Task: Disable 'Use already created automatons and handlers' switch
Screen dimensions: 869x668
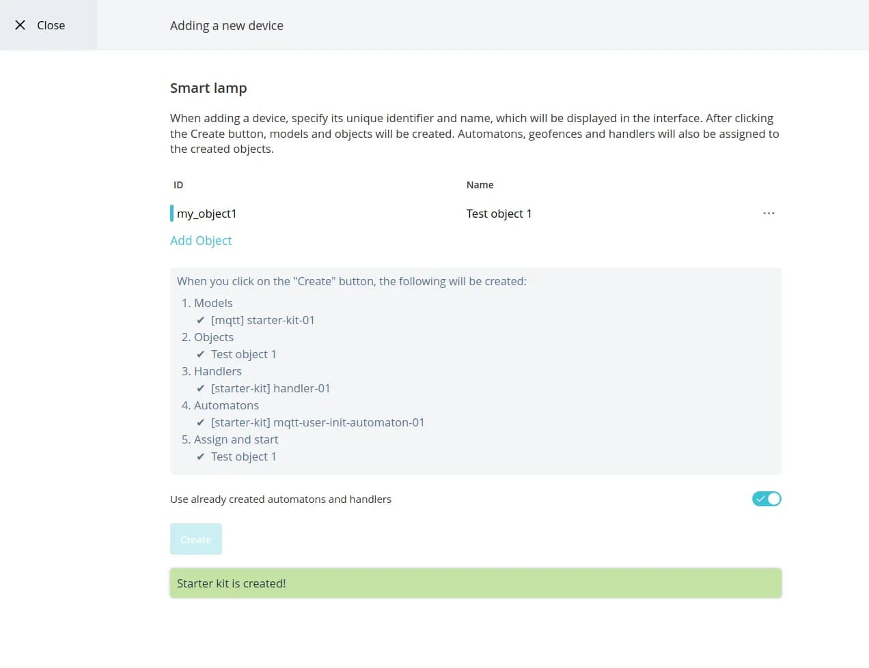Action: pos(766,499)
